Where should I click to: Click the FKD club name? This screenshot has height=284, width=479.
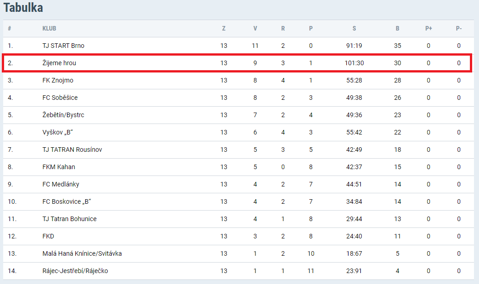[x=48, y=236]
